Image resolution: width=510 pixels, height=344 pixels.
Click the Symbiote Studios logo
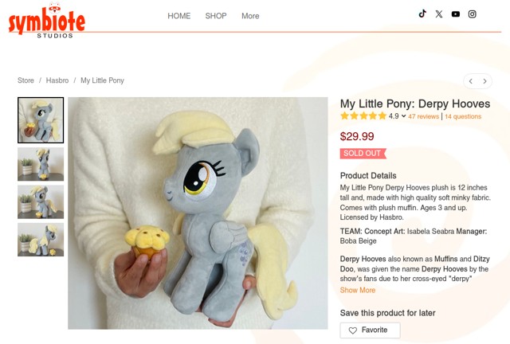(45, 21)
